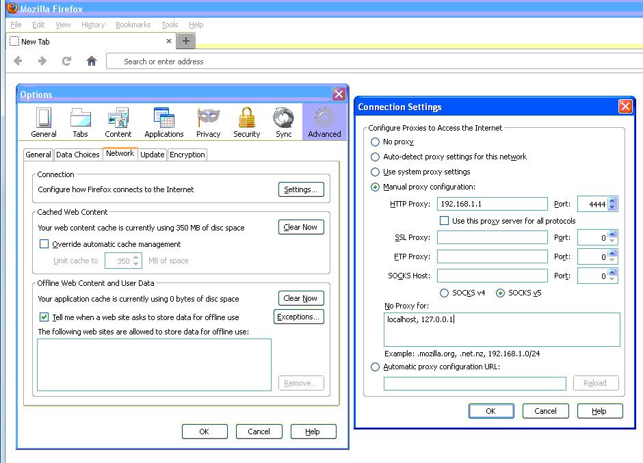Image resolution: width=643 pixels, height=463 pixels.
Task: Open the Security padlock category
Action: [x=247, y=122]
